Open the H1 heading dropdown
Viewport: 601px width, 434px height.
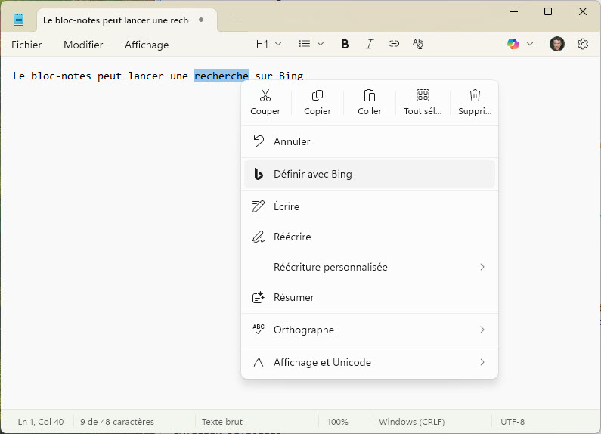[268, 44]
